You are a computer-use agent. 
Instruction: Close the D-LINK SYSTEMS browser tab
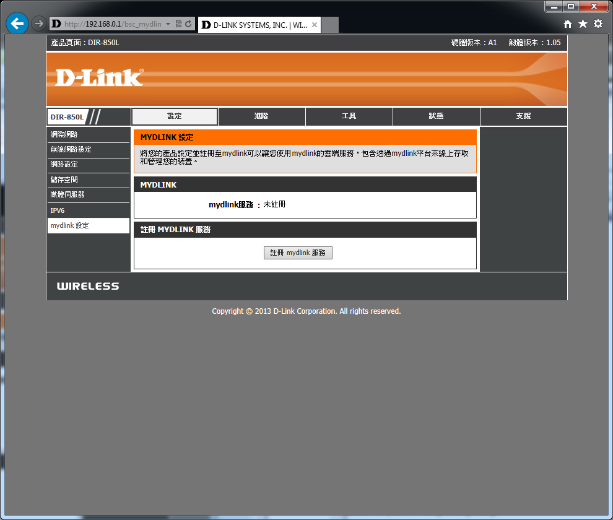315,25
